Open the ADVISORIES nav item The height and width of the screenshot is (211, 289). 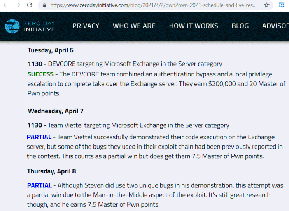tap(275, 26)
